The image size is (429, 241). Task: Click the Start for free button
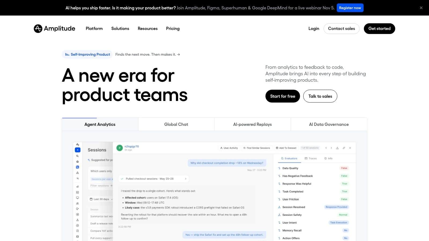pos(283,96)
